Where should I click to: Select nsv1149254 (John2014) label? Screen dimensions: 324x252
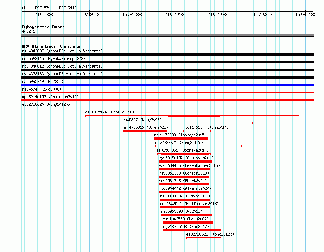[x=206, y=127]
